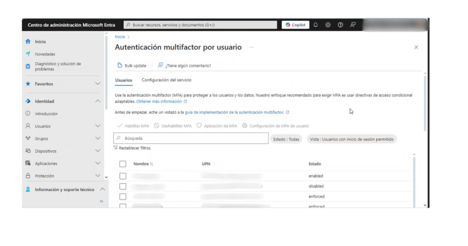Select the Usuarios tab
Viewport: 468px width, 246px height.
[x=124, y=80]
